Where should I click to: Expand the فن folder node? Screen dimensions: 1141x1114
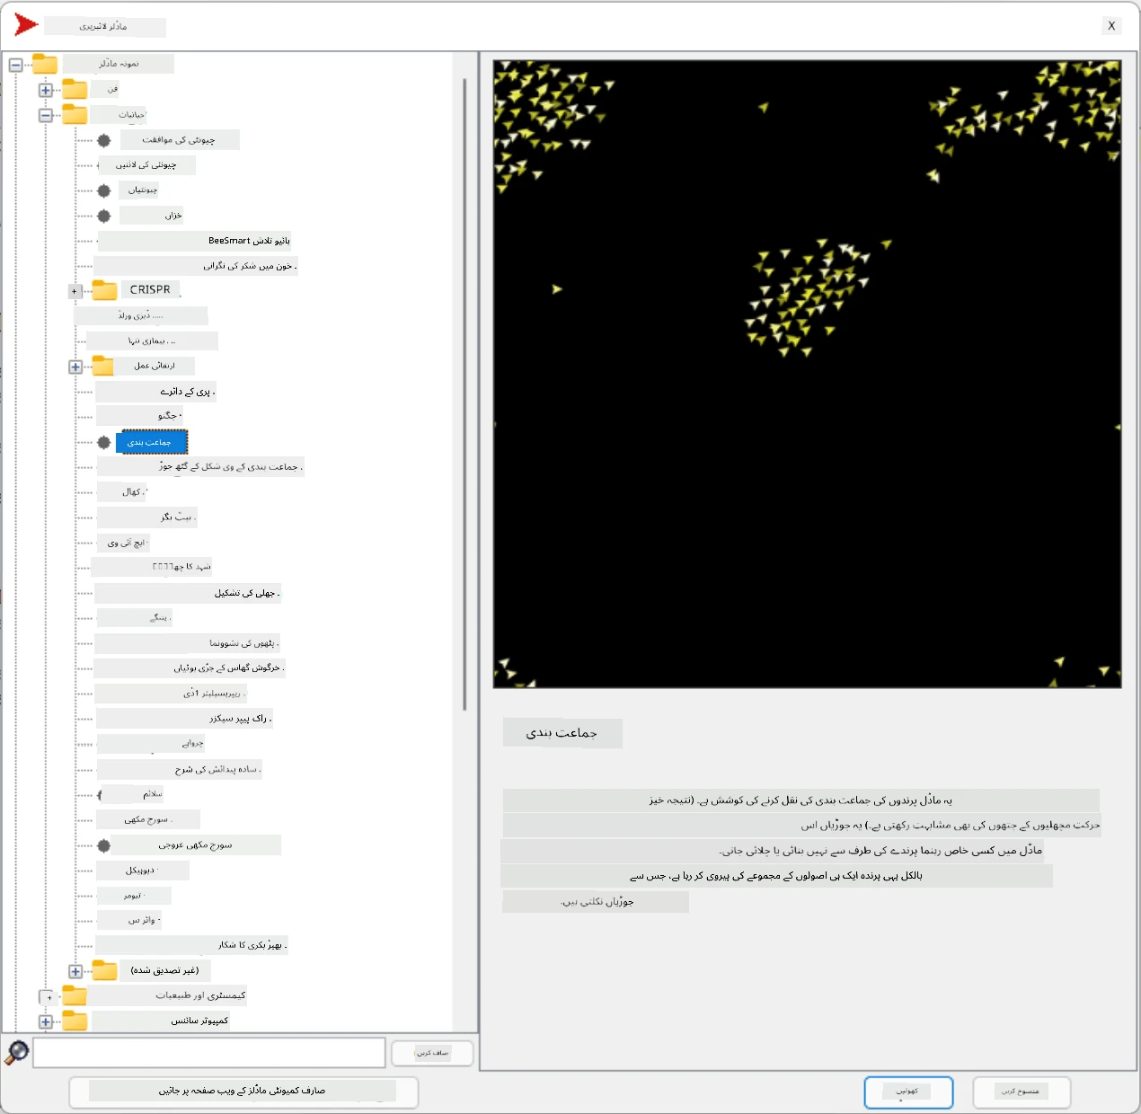pyautogui.click(x=46, y=90)
